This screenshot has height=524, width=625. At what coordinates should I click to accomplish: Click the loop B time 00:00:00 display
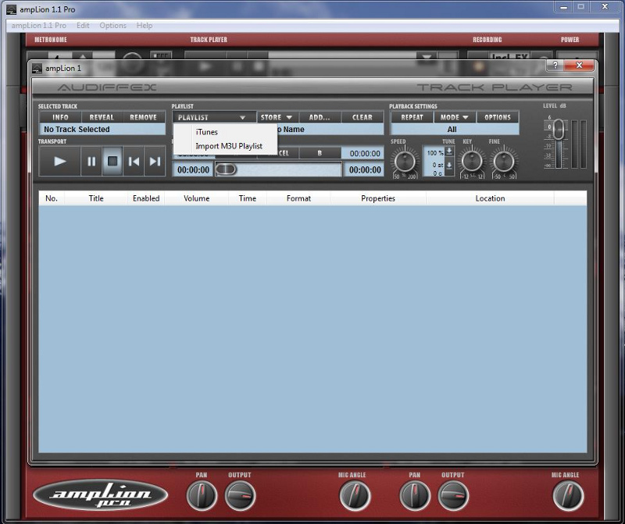364,153
